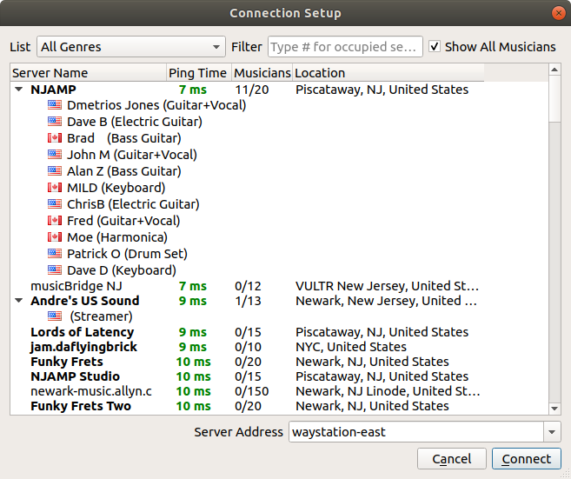Sort by the Musicians column header
The height and width of the screenshot is (479, 571).
[x=262, y=73]
